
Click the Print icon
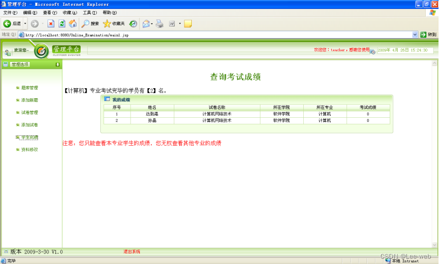pyautogui.click(x=160, y=24)
